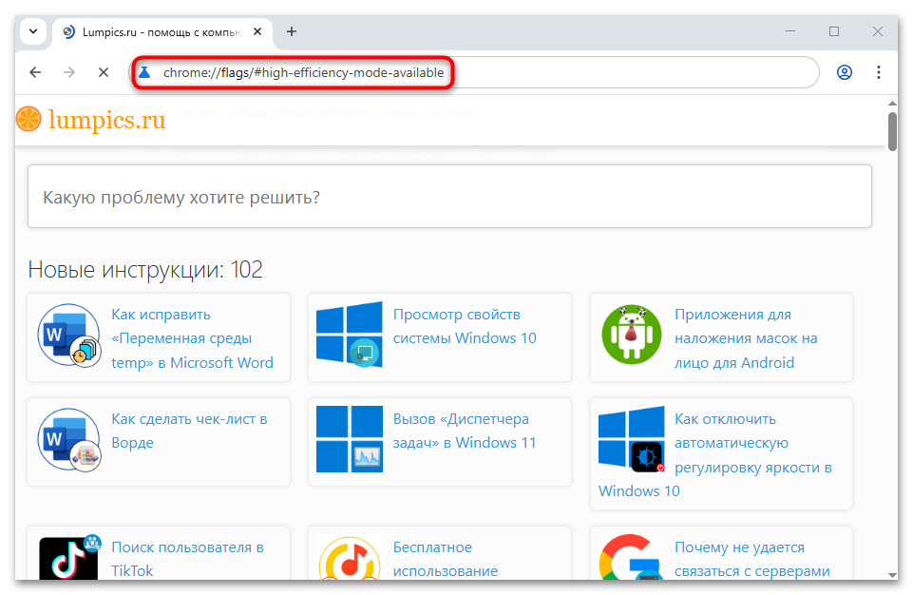The width and height of the screenshot is (913, 595).
Task: Open 'Приложения для наложения масок' article
Action: pos(746,338)
